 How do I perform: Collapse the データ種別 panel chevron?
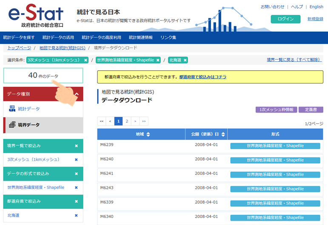click(77, 94)
